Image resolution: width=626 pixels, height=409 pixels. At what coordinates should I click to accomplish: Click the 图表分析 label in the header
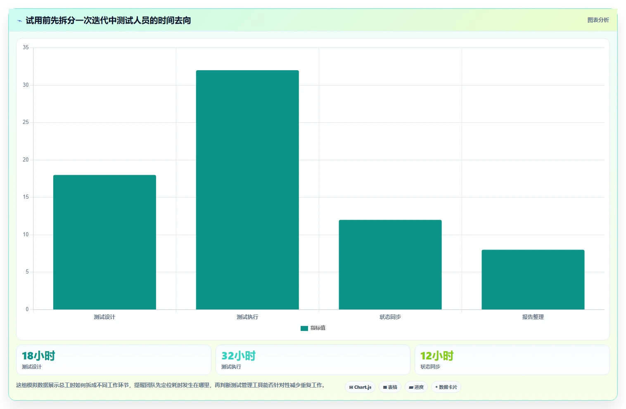click(x=598, y=20)
